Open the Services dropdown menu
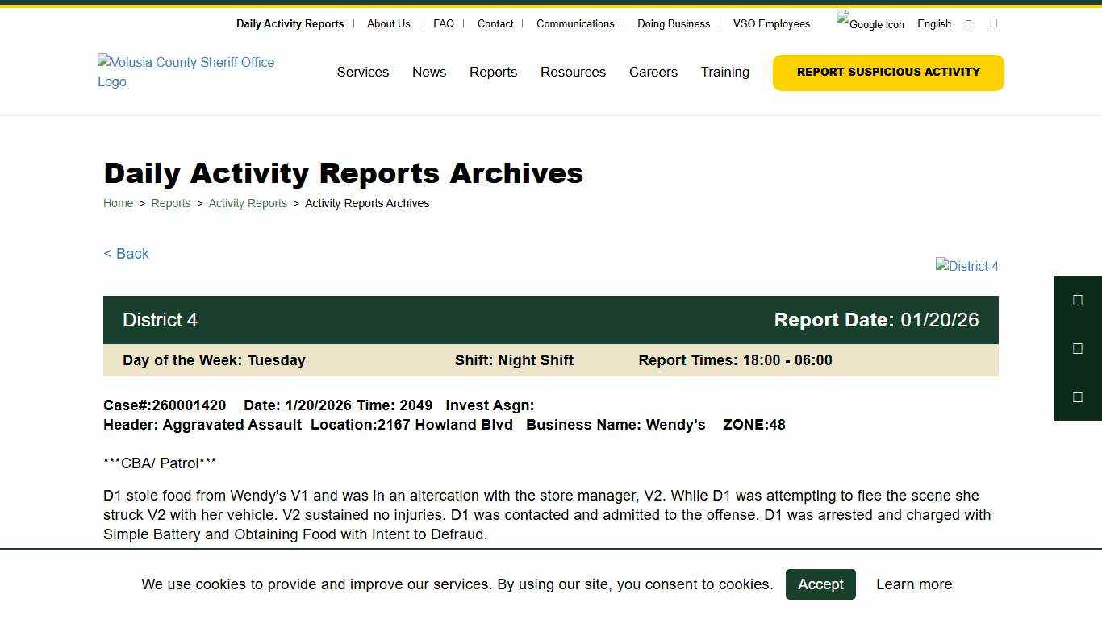This screenshot has width=1102, height=619. point(362,72)
